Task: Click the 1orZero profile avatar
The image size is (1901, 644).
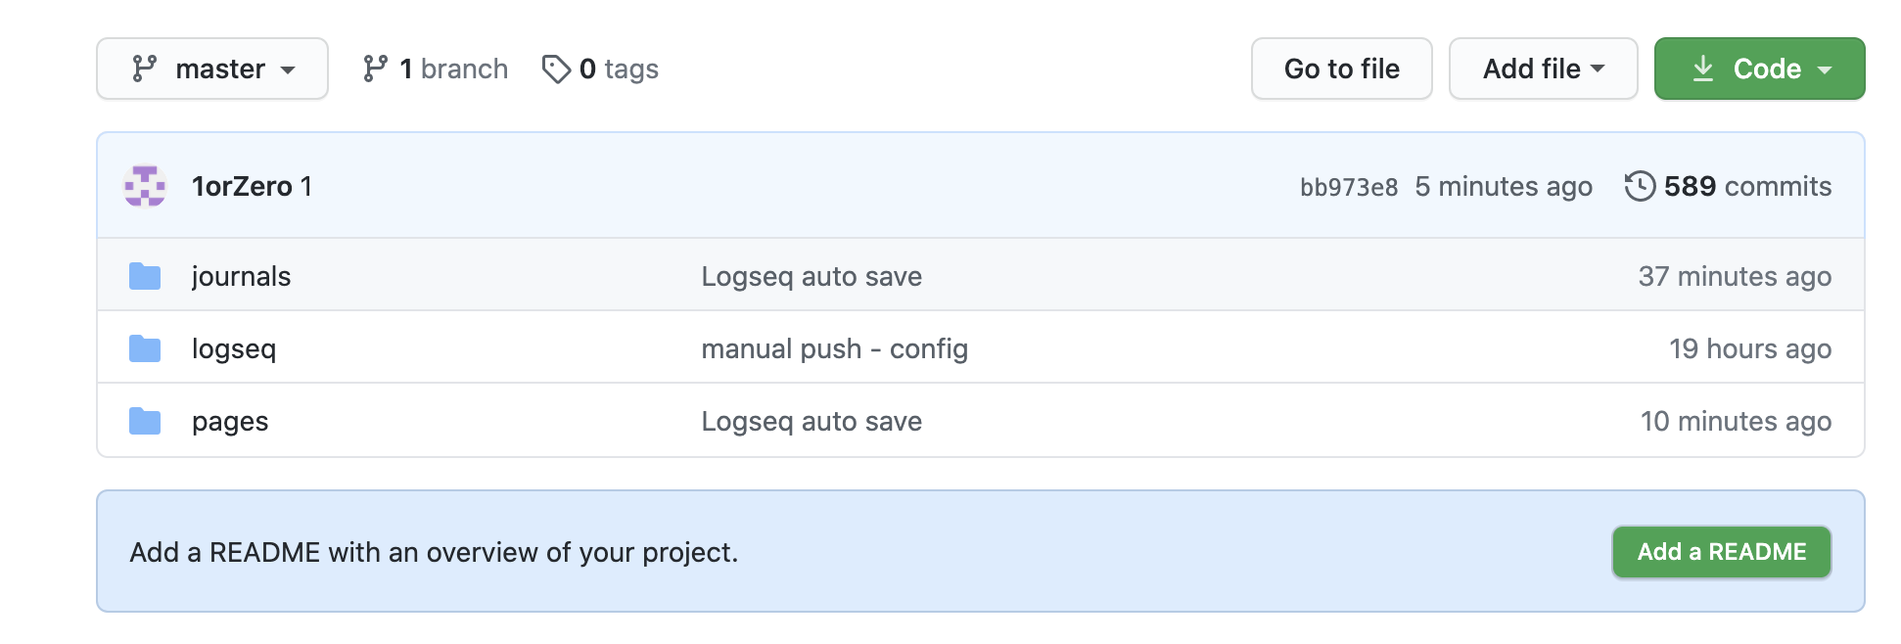Action: (144, 186)
